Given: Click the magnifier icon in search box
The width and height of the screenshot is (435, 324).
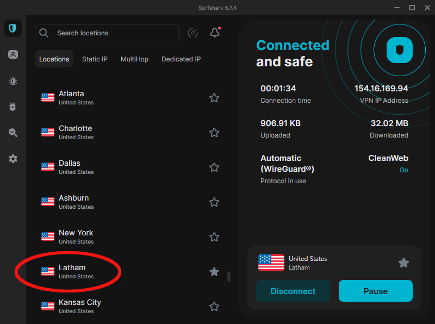Looking at the screenshot, I should 44,33.
